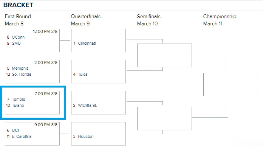Select the empty Championship game box
263x147 pixels.
(x=231, y=84)
